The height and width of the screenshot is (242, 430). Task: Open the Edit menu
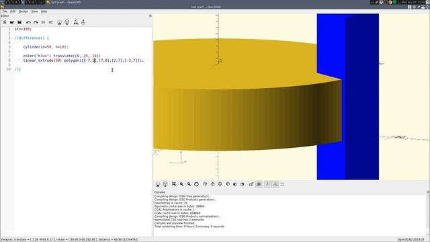tap(13, 11)
